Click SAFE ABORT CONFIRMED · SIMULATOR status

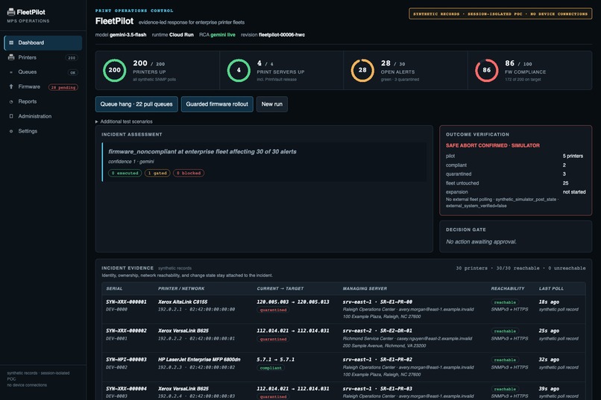[x=493, y=145]
